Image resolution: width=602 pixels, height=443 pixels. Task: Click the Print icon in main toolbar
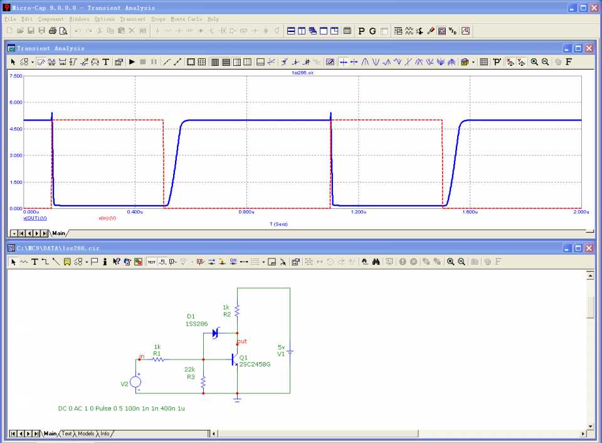(x=53, y=31)
